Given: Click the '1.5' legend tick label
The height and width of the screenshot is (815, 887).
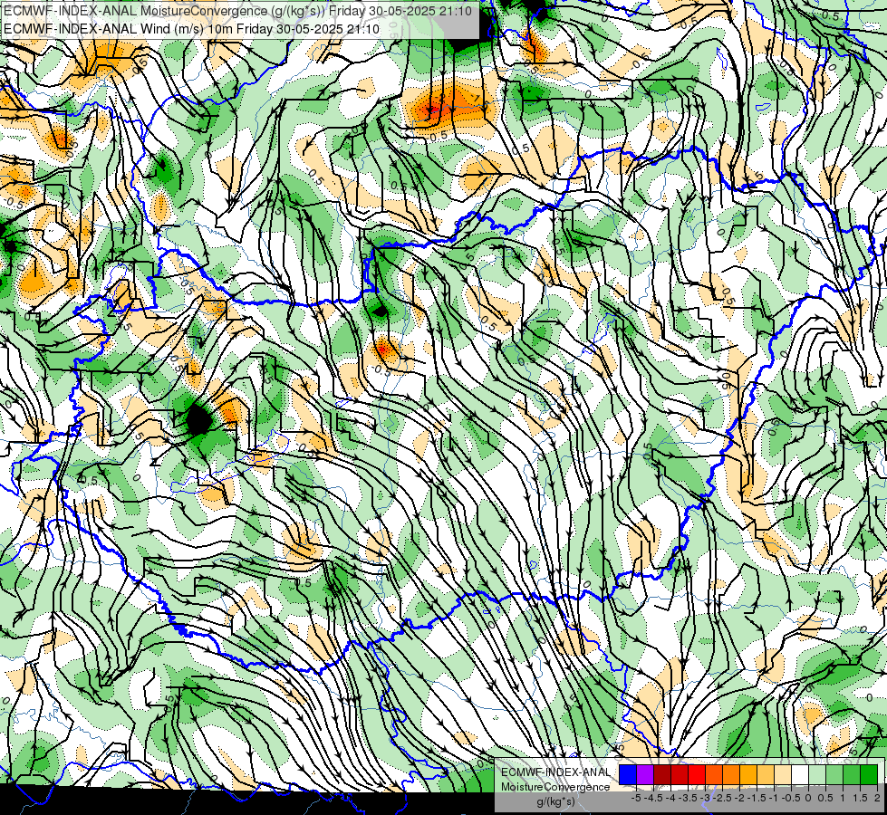Looking at the screenshot, I should tap(861, 798).
